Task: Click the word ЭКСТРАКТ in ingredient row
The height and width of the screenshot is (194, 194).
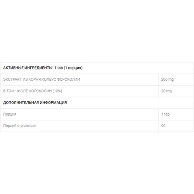Action: click(12, 80)
